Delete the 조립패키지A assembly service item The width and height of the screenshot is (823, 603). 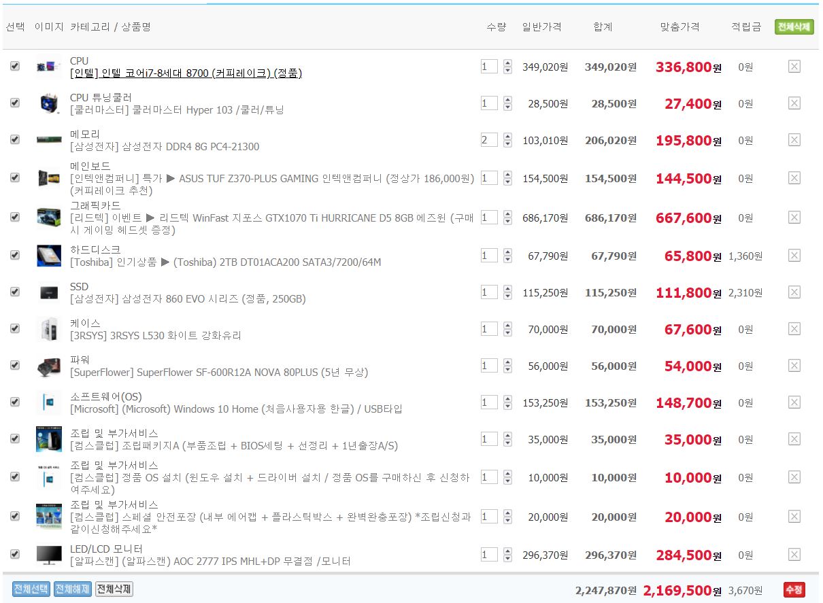tap(794, 439)
